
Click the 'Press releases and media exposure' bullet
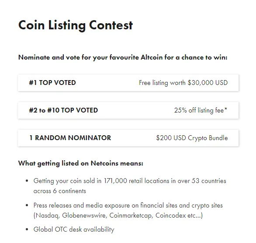click(x=128, y=205)
